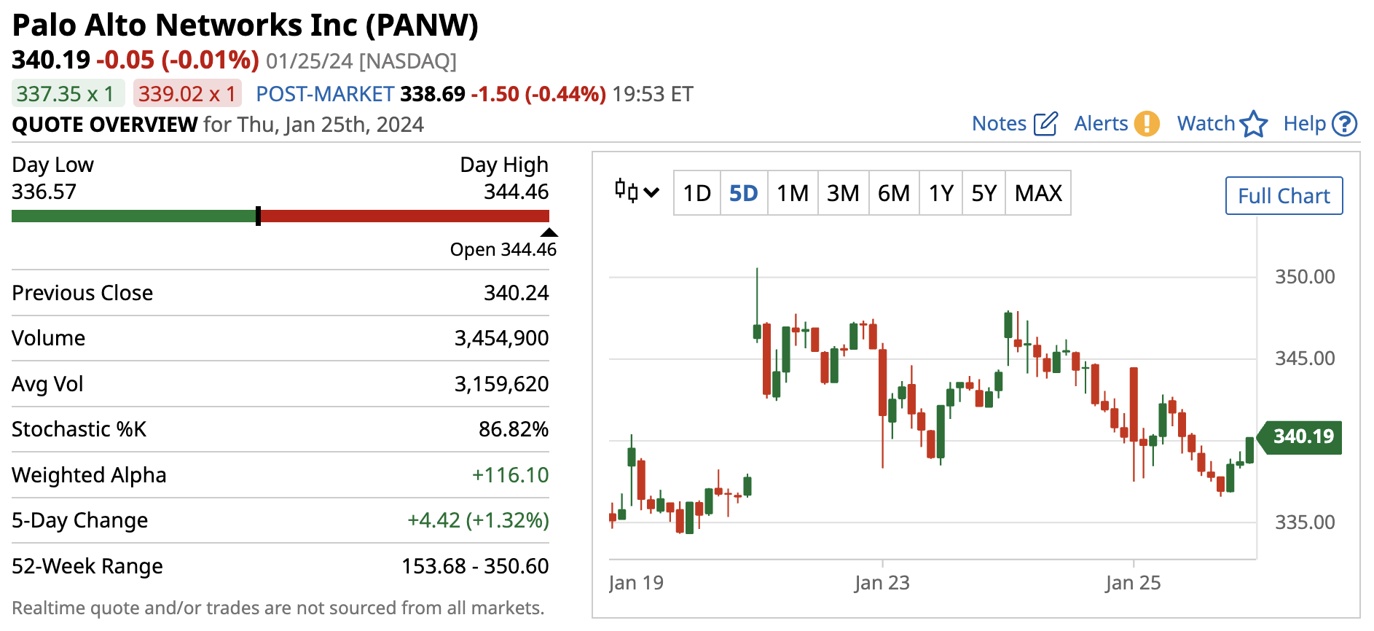Select the 1Y chart period
This screenshot has height=631, width=1374.
click(941, 193)
